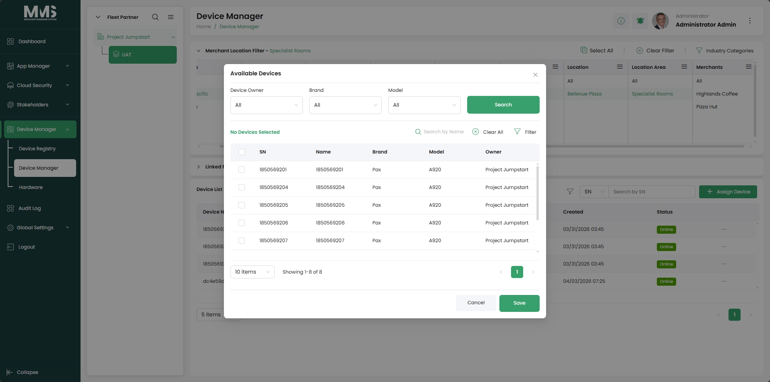The width and height of the screenshot is (770, 382).
Task: Click the MMS logo in sidebar
Action: pos(40,13)
